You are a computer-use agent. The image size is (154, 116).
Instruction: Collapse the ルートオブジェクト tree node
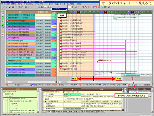pyautogui.click(x=4, y=92)
